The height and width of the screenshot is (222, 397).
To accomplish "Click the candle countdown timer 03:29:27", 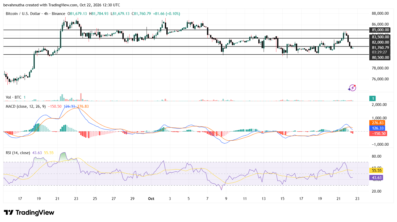I will coord(380,52).
